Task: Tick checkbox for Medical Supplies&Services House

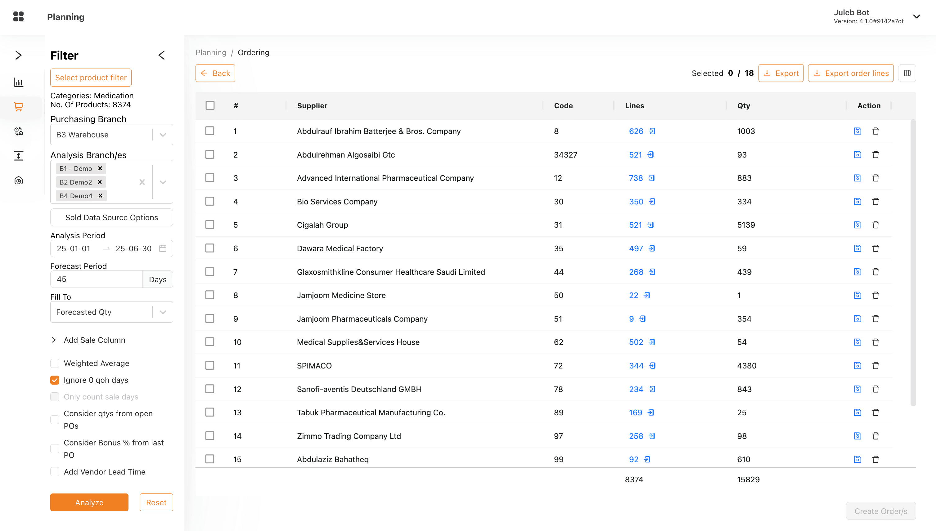Action: (x=210, y=342)
